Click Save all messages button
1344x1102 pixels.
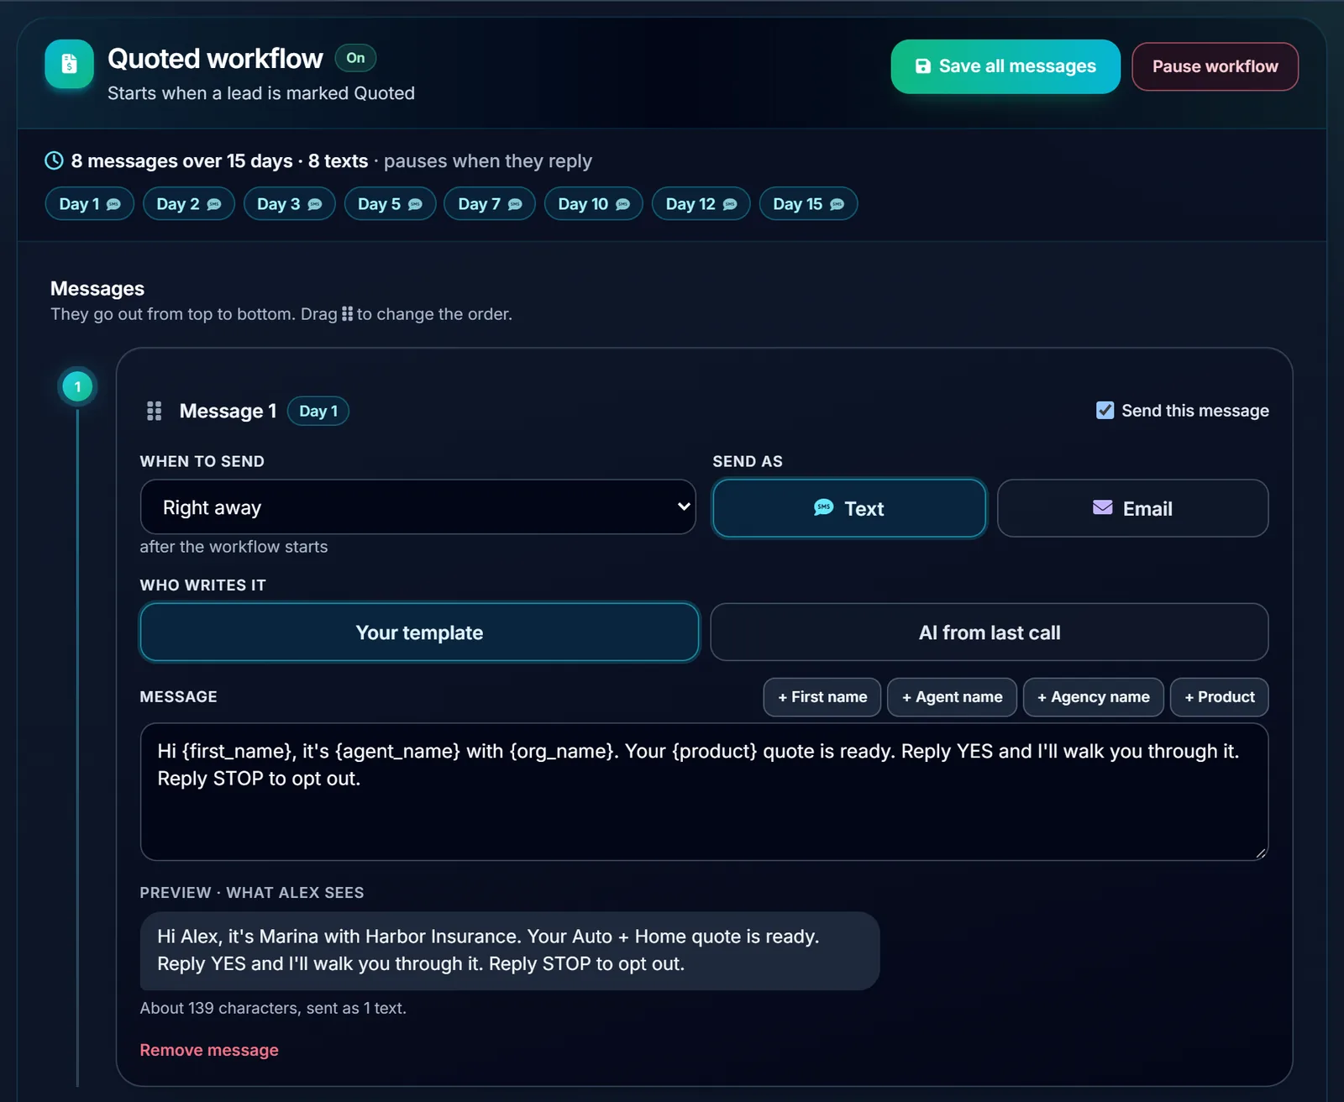click(x=1005, y=66)
